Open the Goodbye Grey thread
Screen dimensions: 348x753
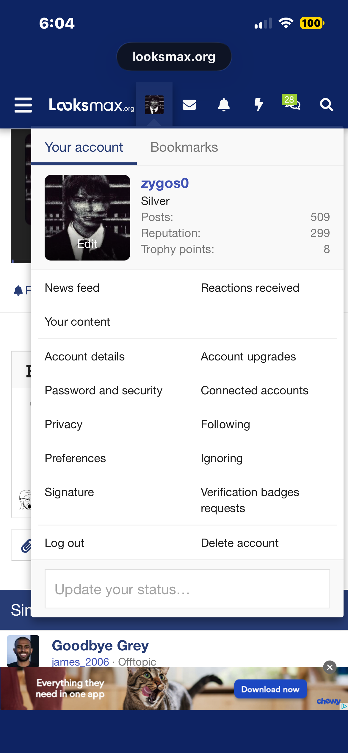(x=100, y=646)
